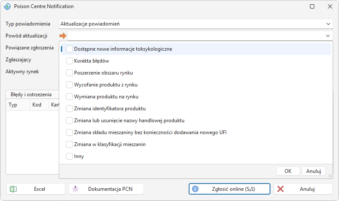The image size is (339, 201).
Task: Open the Typ powiadomienia dropdown arrow
Action: click(328, 24)
